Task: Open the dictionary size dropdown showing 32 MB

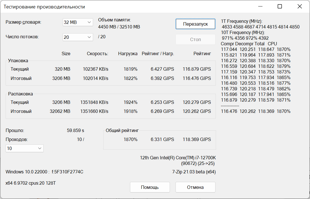Action: [78, 22]
